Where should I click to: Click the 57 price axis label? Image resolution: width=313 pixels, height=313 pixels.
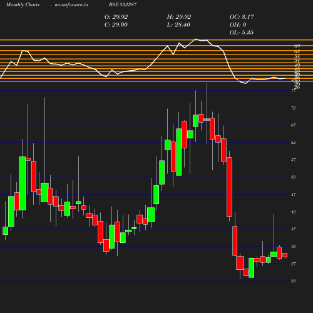click(294, 160)
